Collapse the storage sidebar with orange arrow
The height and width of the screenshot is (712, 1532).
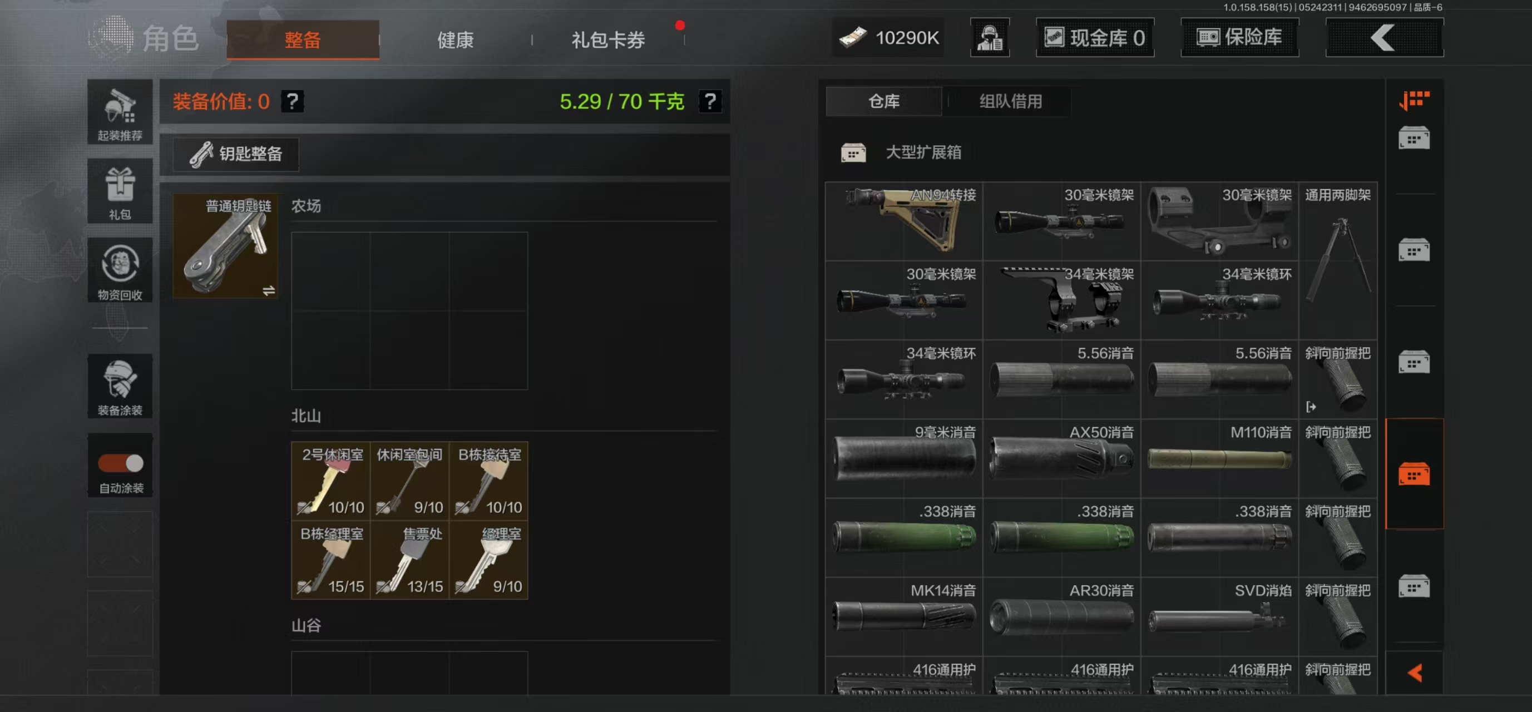click(1414, 673)
